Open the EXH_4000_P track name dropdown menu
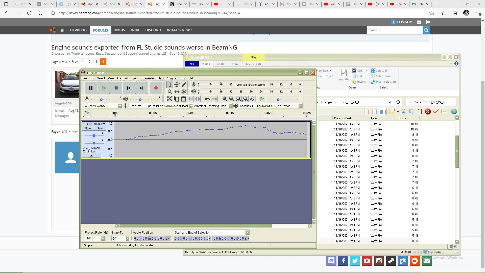This screenshot has width=485, height=273. [96, 124]
